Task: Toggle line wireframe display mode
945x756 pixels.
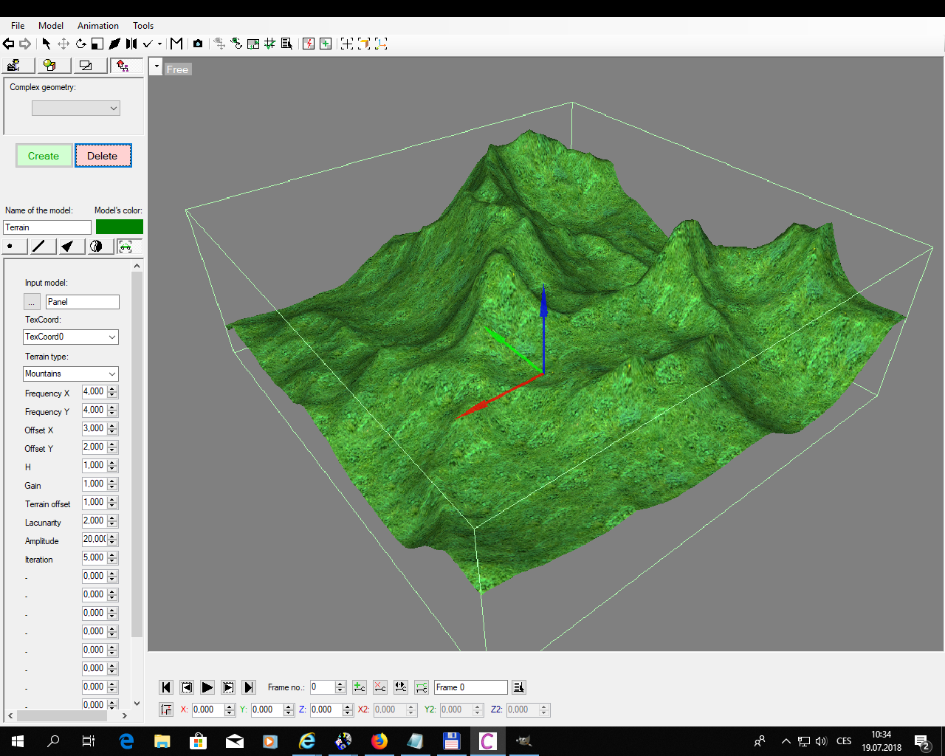Action: pos(40,247)
